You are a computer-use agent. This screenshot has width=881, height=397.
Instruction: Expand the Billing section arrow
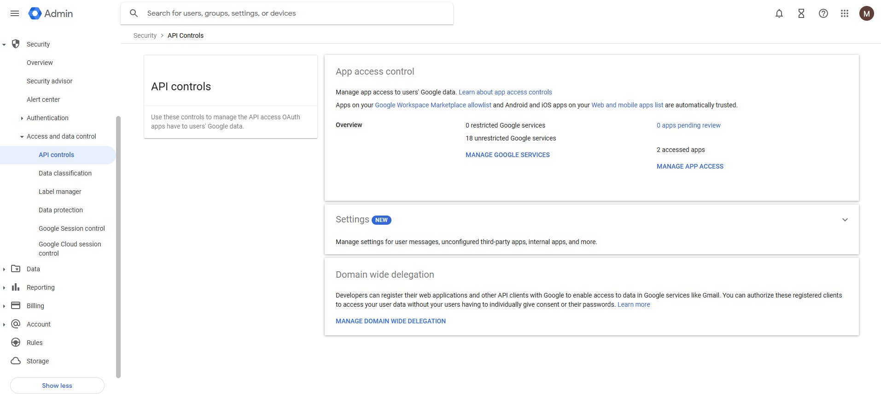[4, 306]
